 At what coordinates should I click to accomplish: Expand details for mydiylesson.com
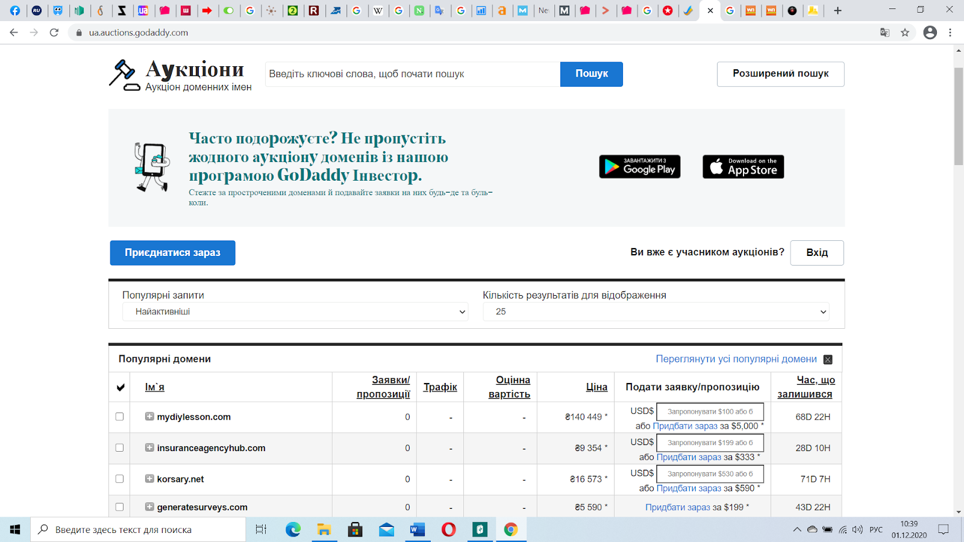[149, 416]
